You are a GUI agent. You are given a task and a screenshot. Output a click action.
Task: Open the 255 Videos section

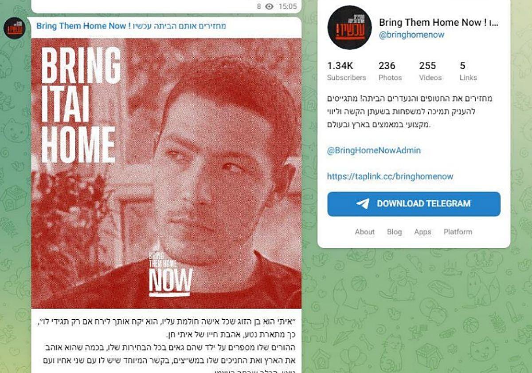point(430,71)
